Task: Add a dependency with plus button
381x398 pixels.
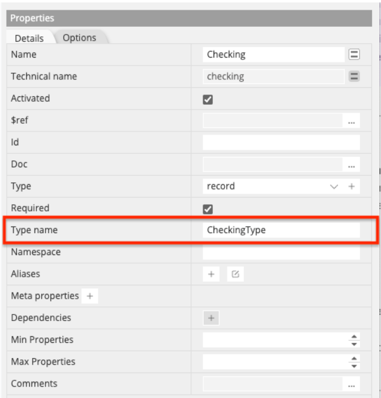Action: coord(211,318)
